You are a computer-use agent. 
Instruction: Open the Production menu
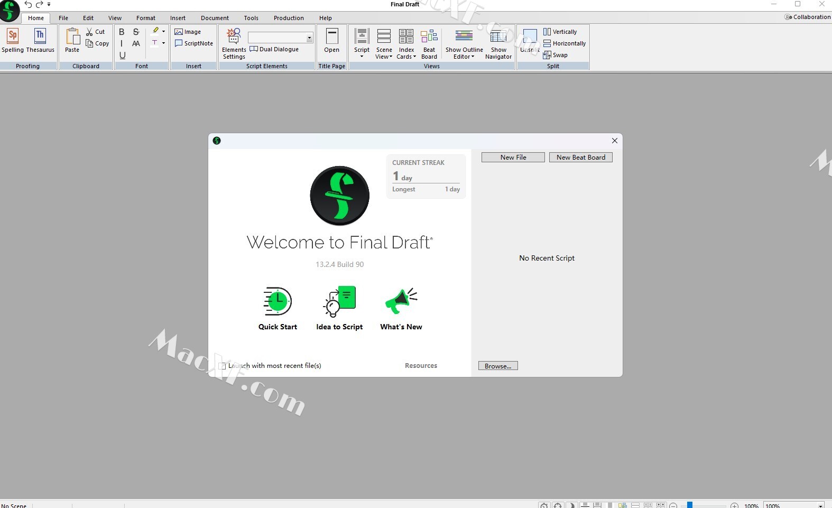coord(289,18)
